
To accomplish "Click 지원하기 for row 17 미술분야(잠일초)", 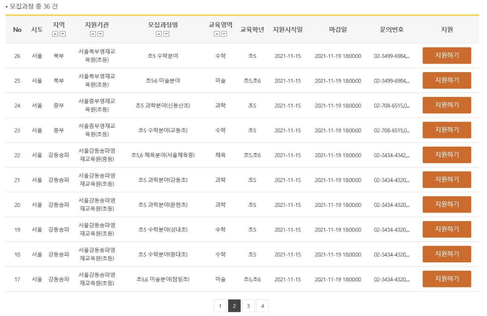I will 447,279.
